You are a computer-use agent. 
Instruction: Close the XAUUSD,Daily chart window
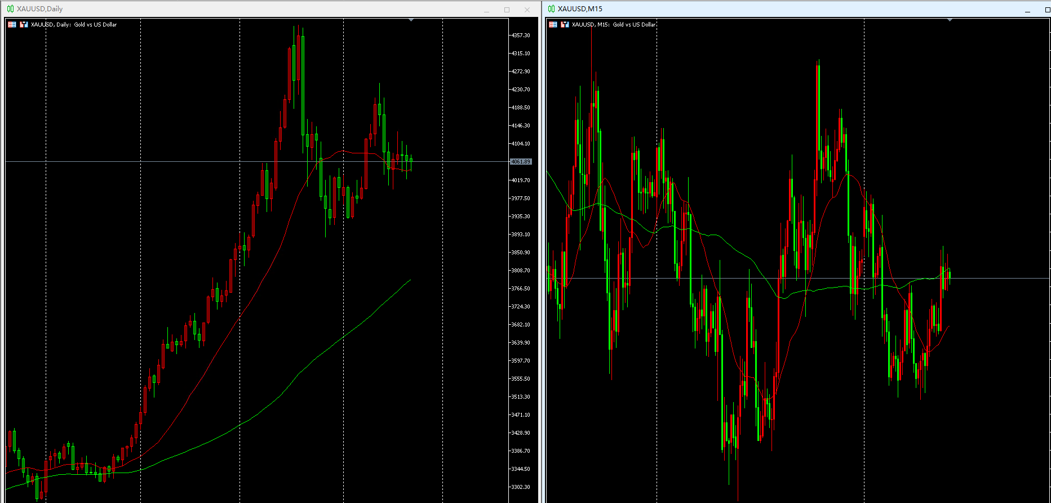click(x=527, y=10)
